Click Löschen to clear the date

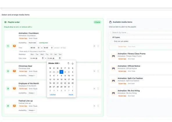(x=53, y=95)
